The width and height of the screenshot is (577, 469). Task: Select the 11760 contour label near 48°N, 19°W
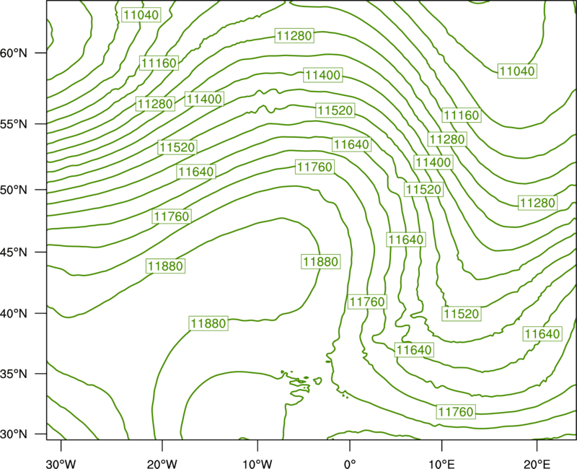(172, 216)
